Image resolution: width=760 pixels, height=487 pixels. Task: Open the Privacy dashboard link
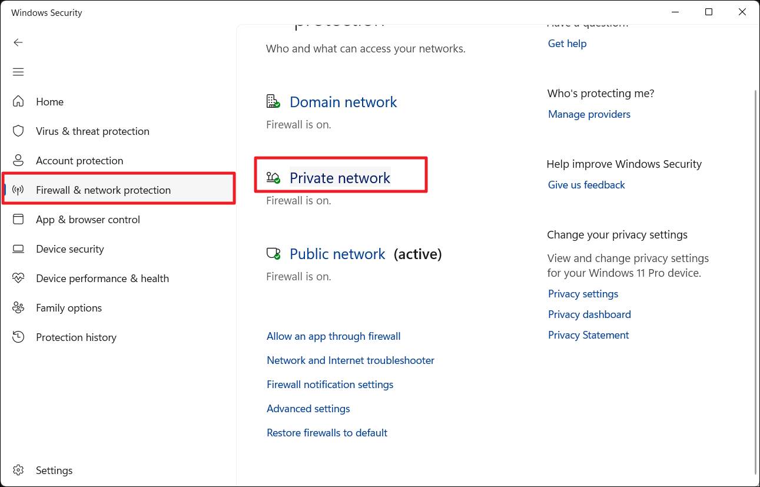(x=589, y=314)
